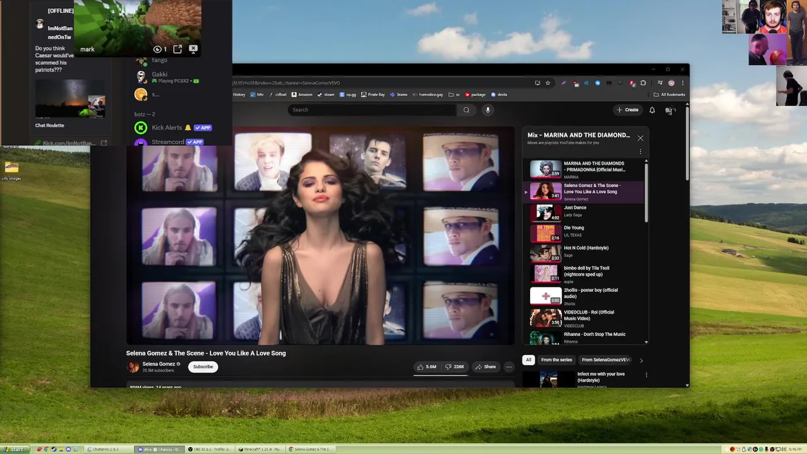This screenshot has height=454, width=807.
Task: Open the browser extensions puzzle icon
Action: point(643,83)
